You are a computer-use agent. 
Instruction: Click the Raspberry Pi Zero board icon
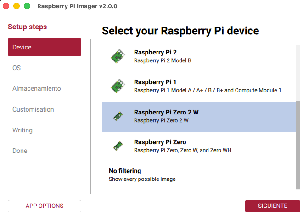pyautogui.click(x=118, y=146)
